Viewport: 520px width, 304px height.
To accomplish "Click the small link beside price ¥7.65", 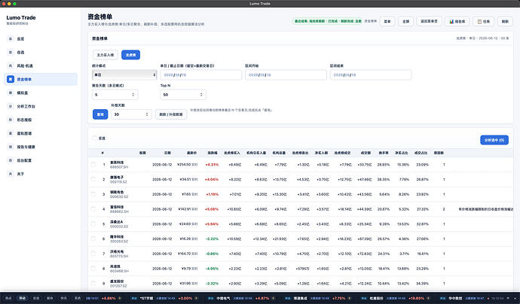I will tap(194, 194).
